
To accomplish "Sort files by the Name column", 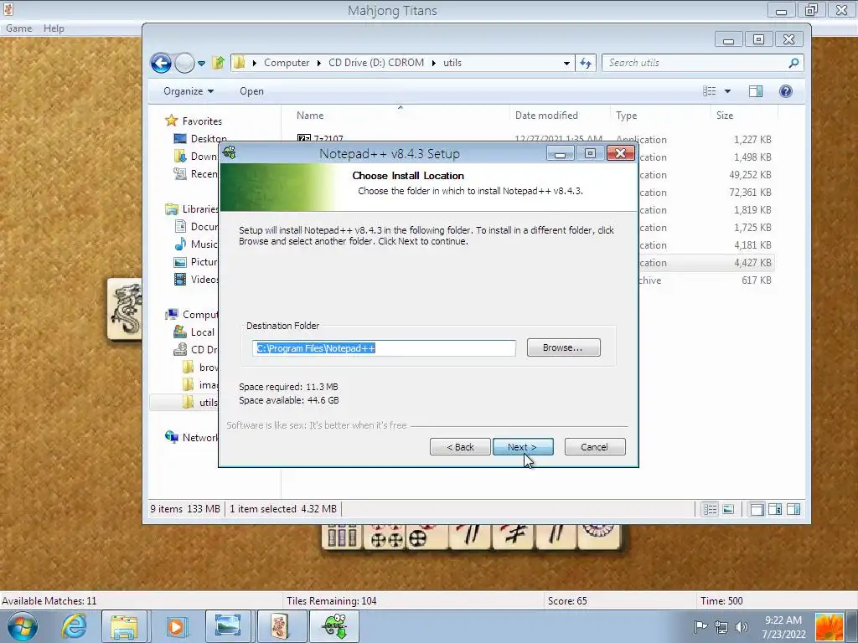I will [310, 116].
